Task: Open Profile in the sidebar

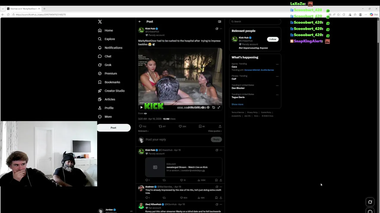Action: tap(106, 108)
